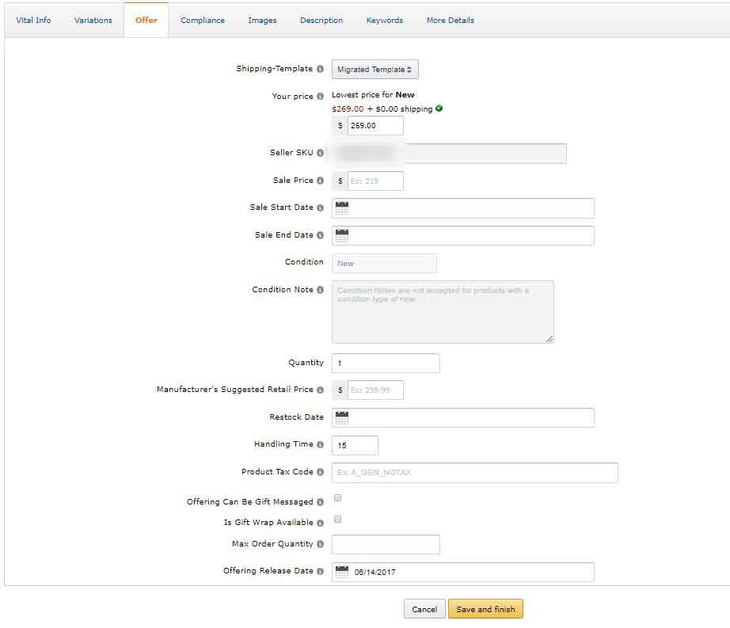Image resolution: width=730 pixels, height=628 pixels.
Task: Enable Offering Can Be Gift Messaged
Action: [x=336, y=497]
